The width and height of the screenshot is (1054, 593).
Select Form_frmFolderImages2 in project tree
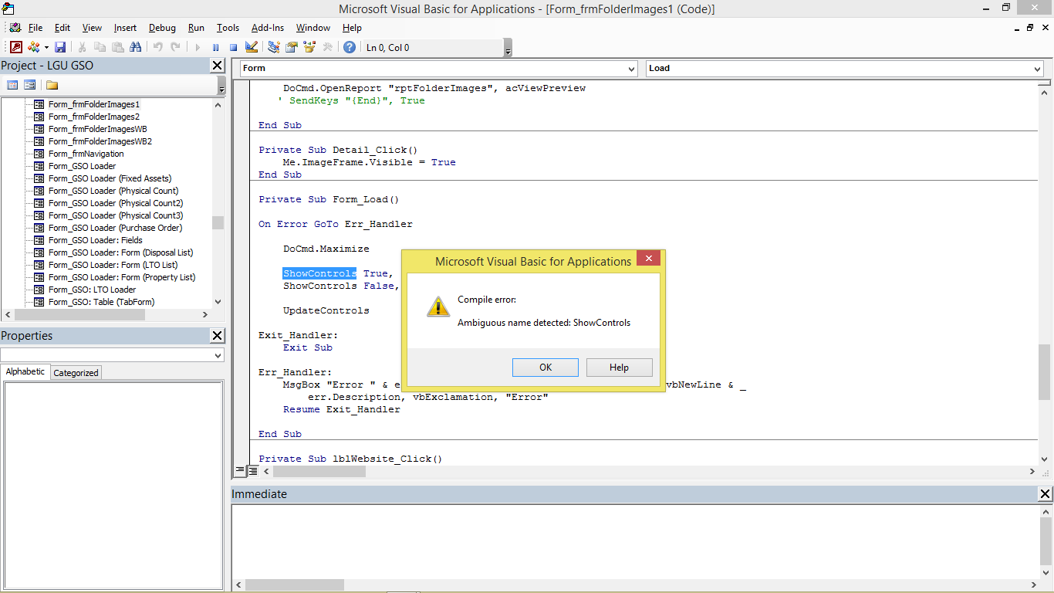pyautogui.click(x=94, y=117)
